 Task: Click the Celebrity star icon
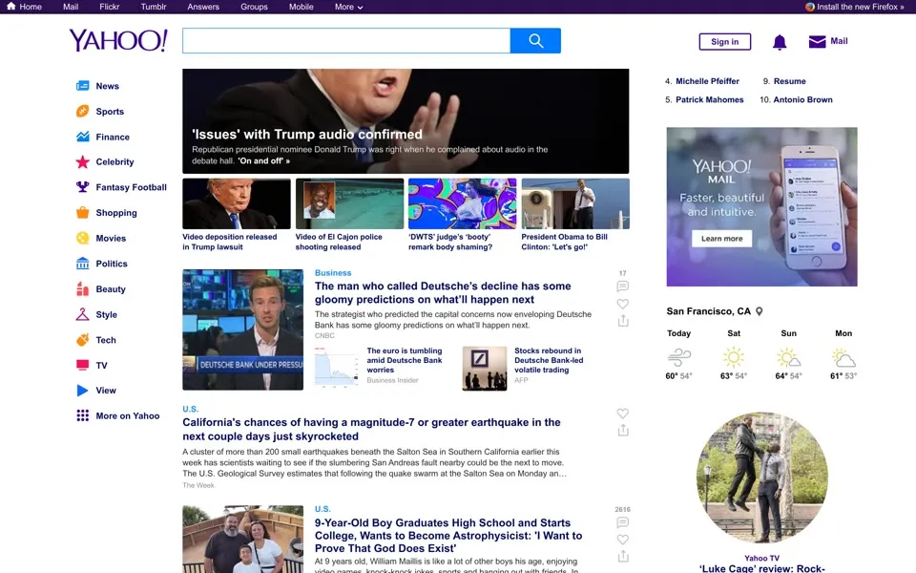[x=82, y=162]
